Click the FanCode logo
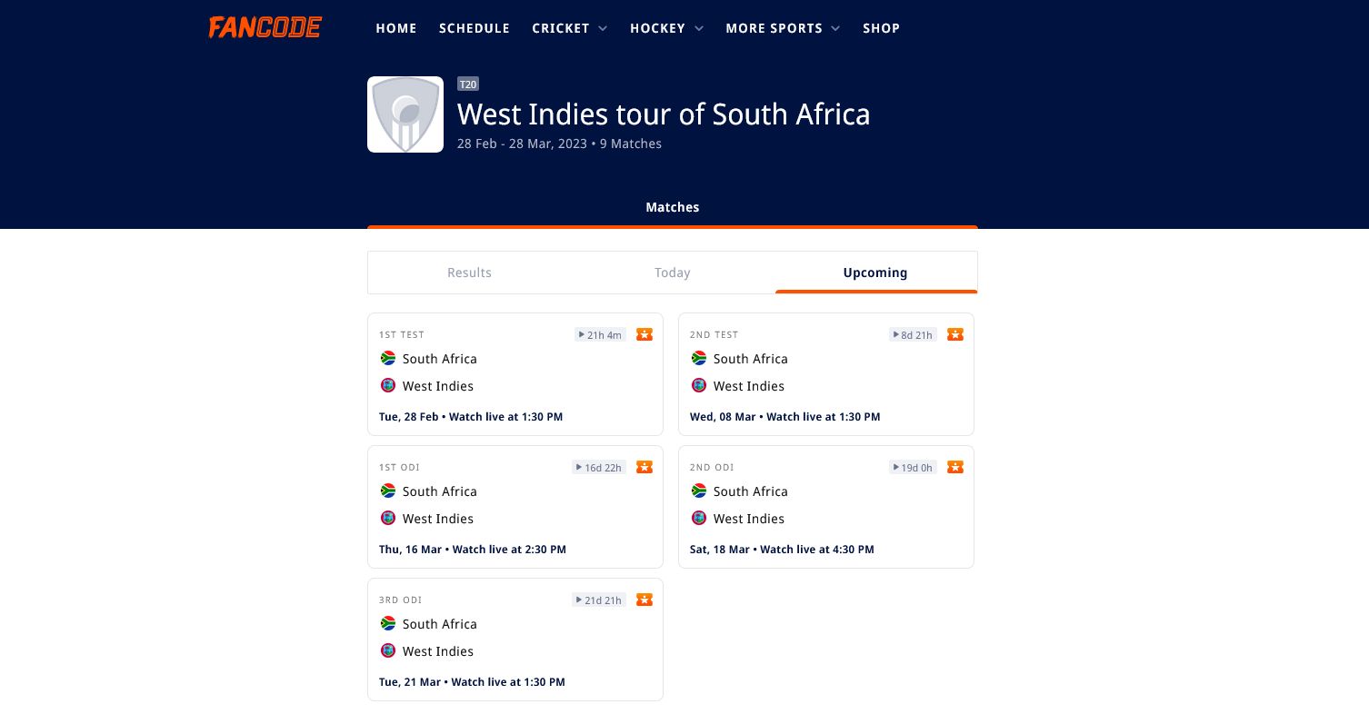 click(265, 28)
